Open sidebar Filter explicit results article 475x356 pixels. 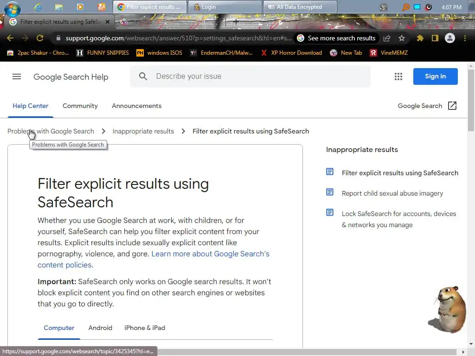tap(400, 173)
